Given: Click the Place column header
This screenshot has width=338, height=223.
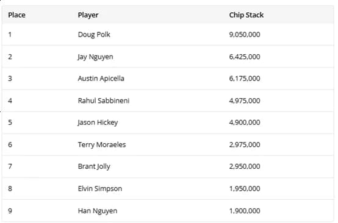Looking at the screenshot, I should pos(17,15).
